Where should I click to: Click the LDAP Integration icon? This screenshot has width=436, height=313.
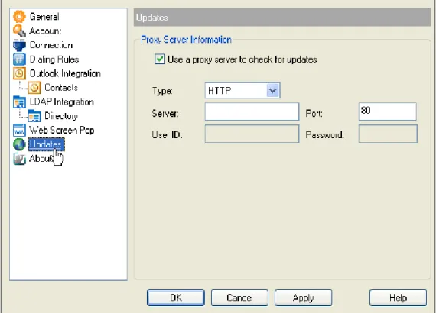tap(19, 102)
